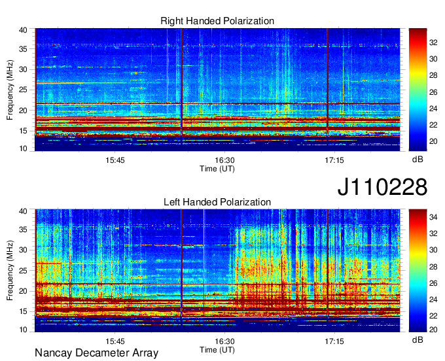This screenshot has width=445, height=361.
Task: Click the 32 label on the upper colorbar
Action: click(x=433, y=43)
